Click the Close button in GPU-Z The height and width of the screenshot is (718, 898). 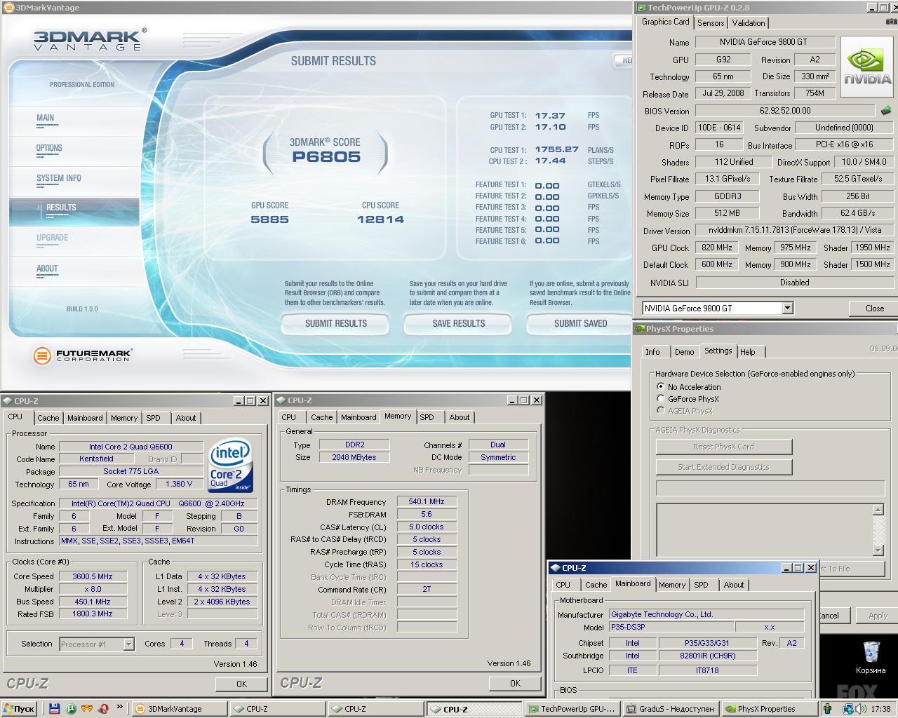coord(874,308)
